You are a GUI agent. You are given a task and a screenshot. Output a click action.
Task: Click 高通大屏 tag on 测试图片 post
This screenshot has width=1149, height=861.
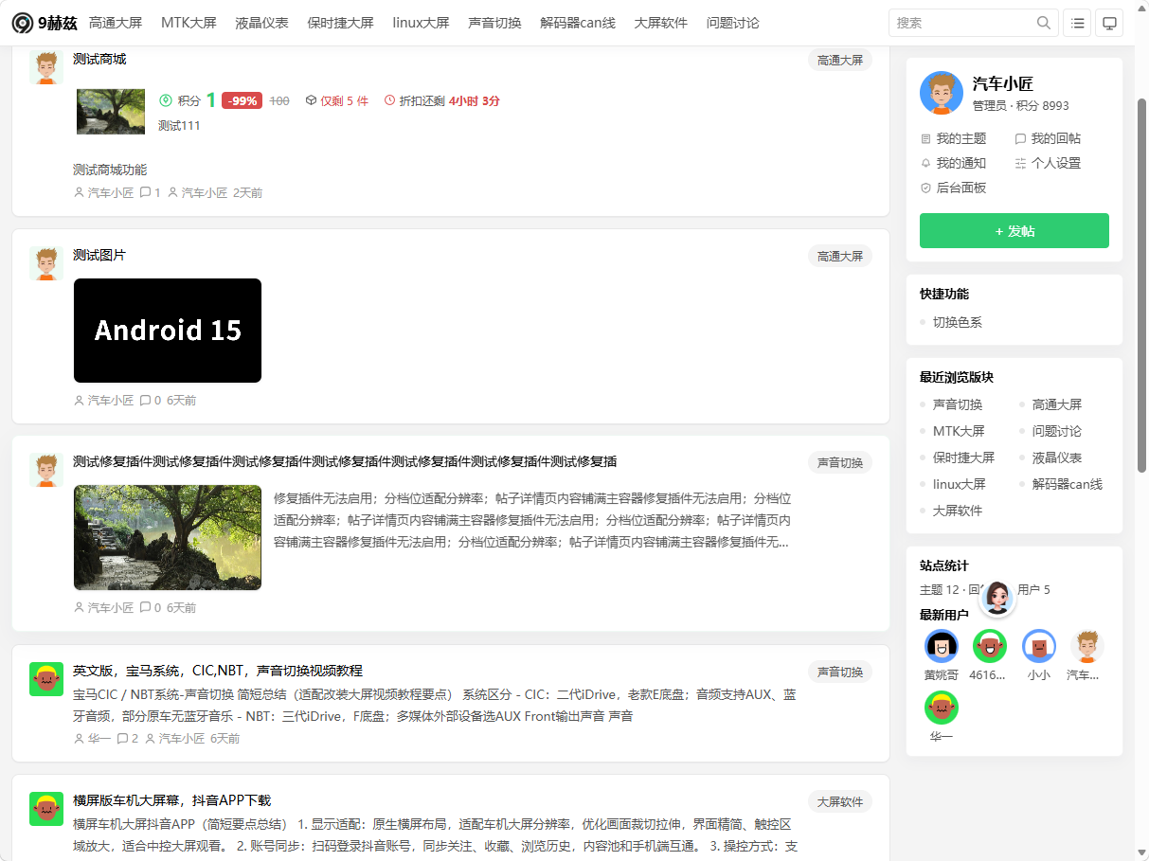[x=840, y=256]
